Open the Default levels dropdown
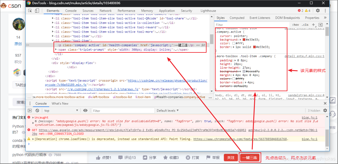This screenshot has height=164, width=338. [168, 110]
